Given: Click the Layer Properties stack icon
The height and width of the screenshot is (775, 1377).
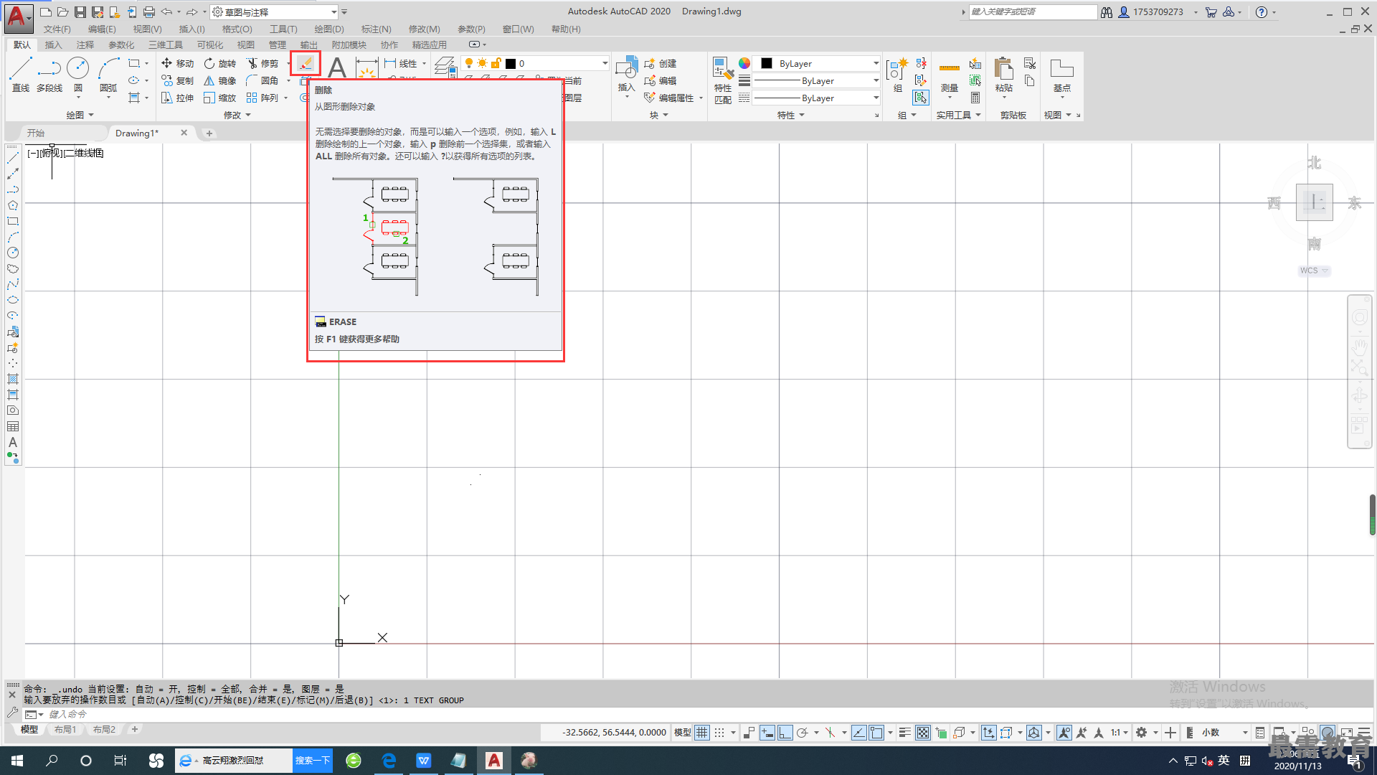Looking at the screenshot, I should click(445, 66).
